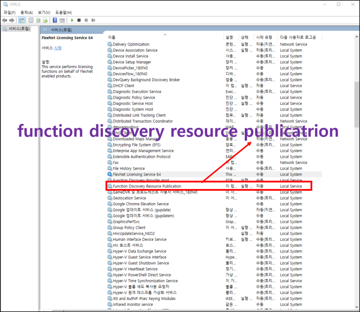Select Hyper-V Heartbeat Service
The height and width of the screenshot is (312, 360).
point(215,269)
